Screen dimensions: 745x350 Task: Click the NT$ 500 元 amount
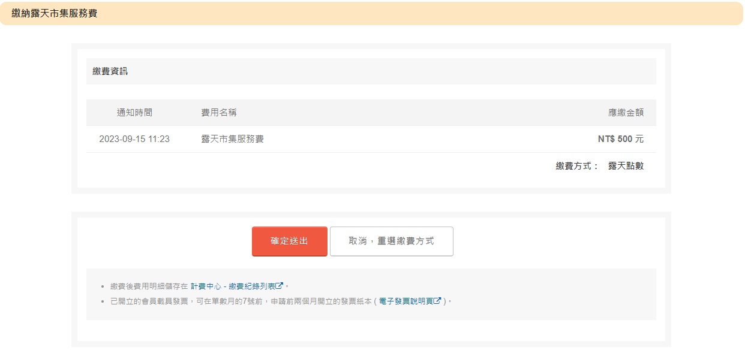(x=620, y=139)
